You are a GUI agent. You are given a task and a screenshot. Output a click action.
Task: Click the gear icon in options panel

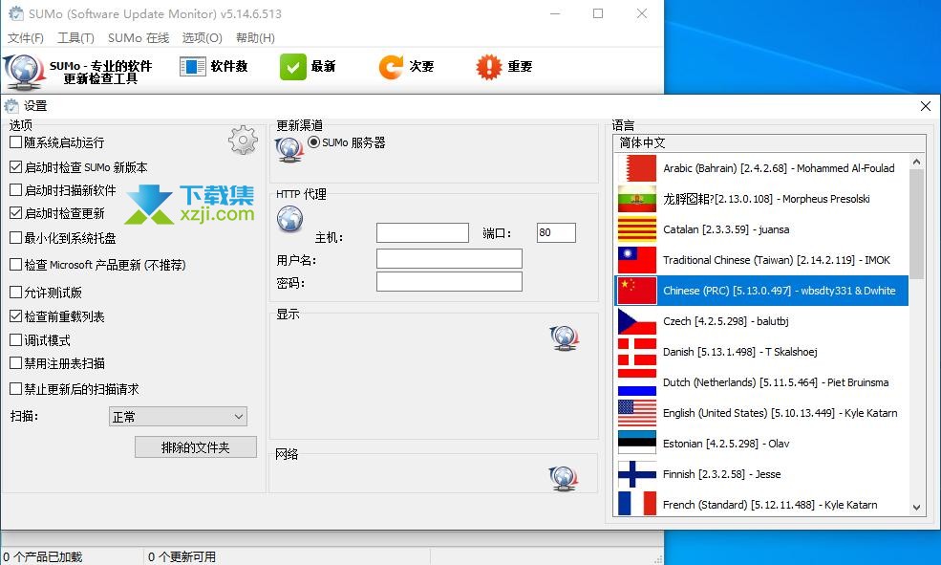(243, 140)
